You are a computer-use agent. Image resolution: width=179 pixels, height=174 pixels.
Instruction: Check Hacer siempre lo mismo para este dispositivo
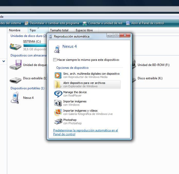point(55,60)
